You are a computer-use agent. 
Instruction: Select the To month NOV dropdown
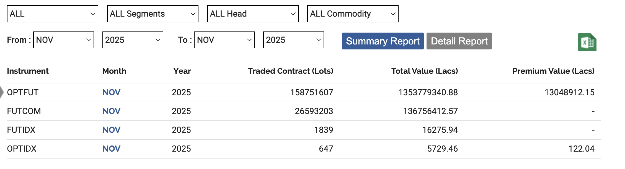224,40
